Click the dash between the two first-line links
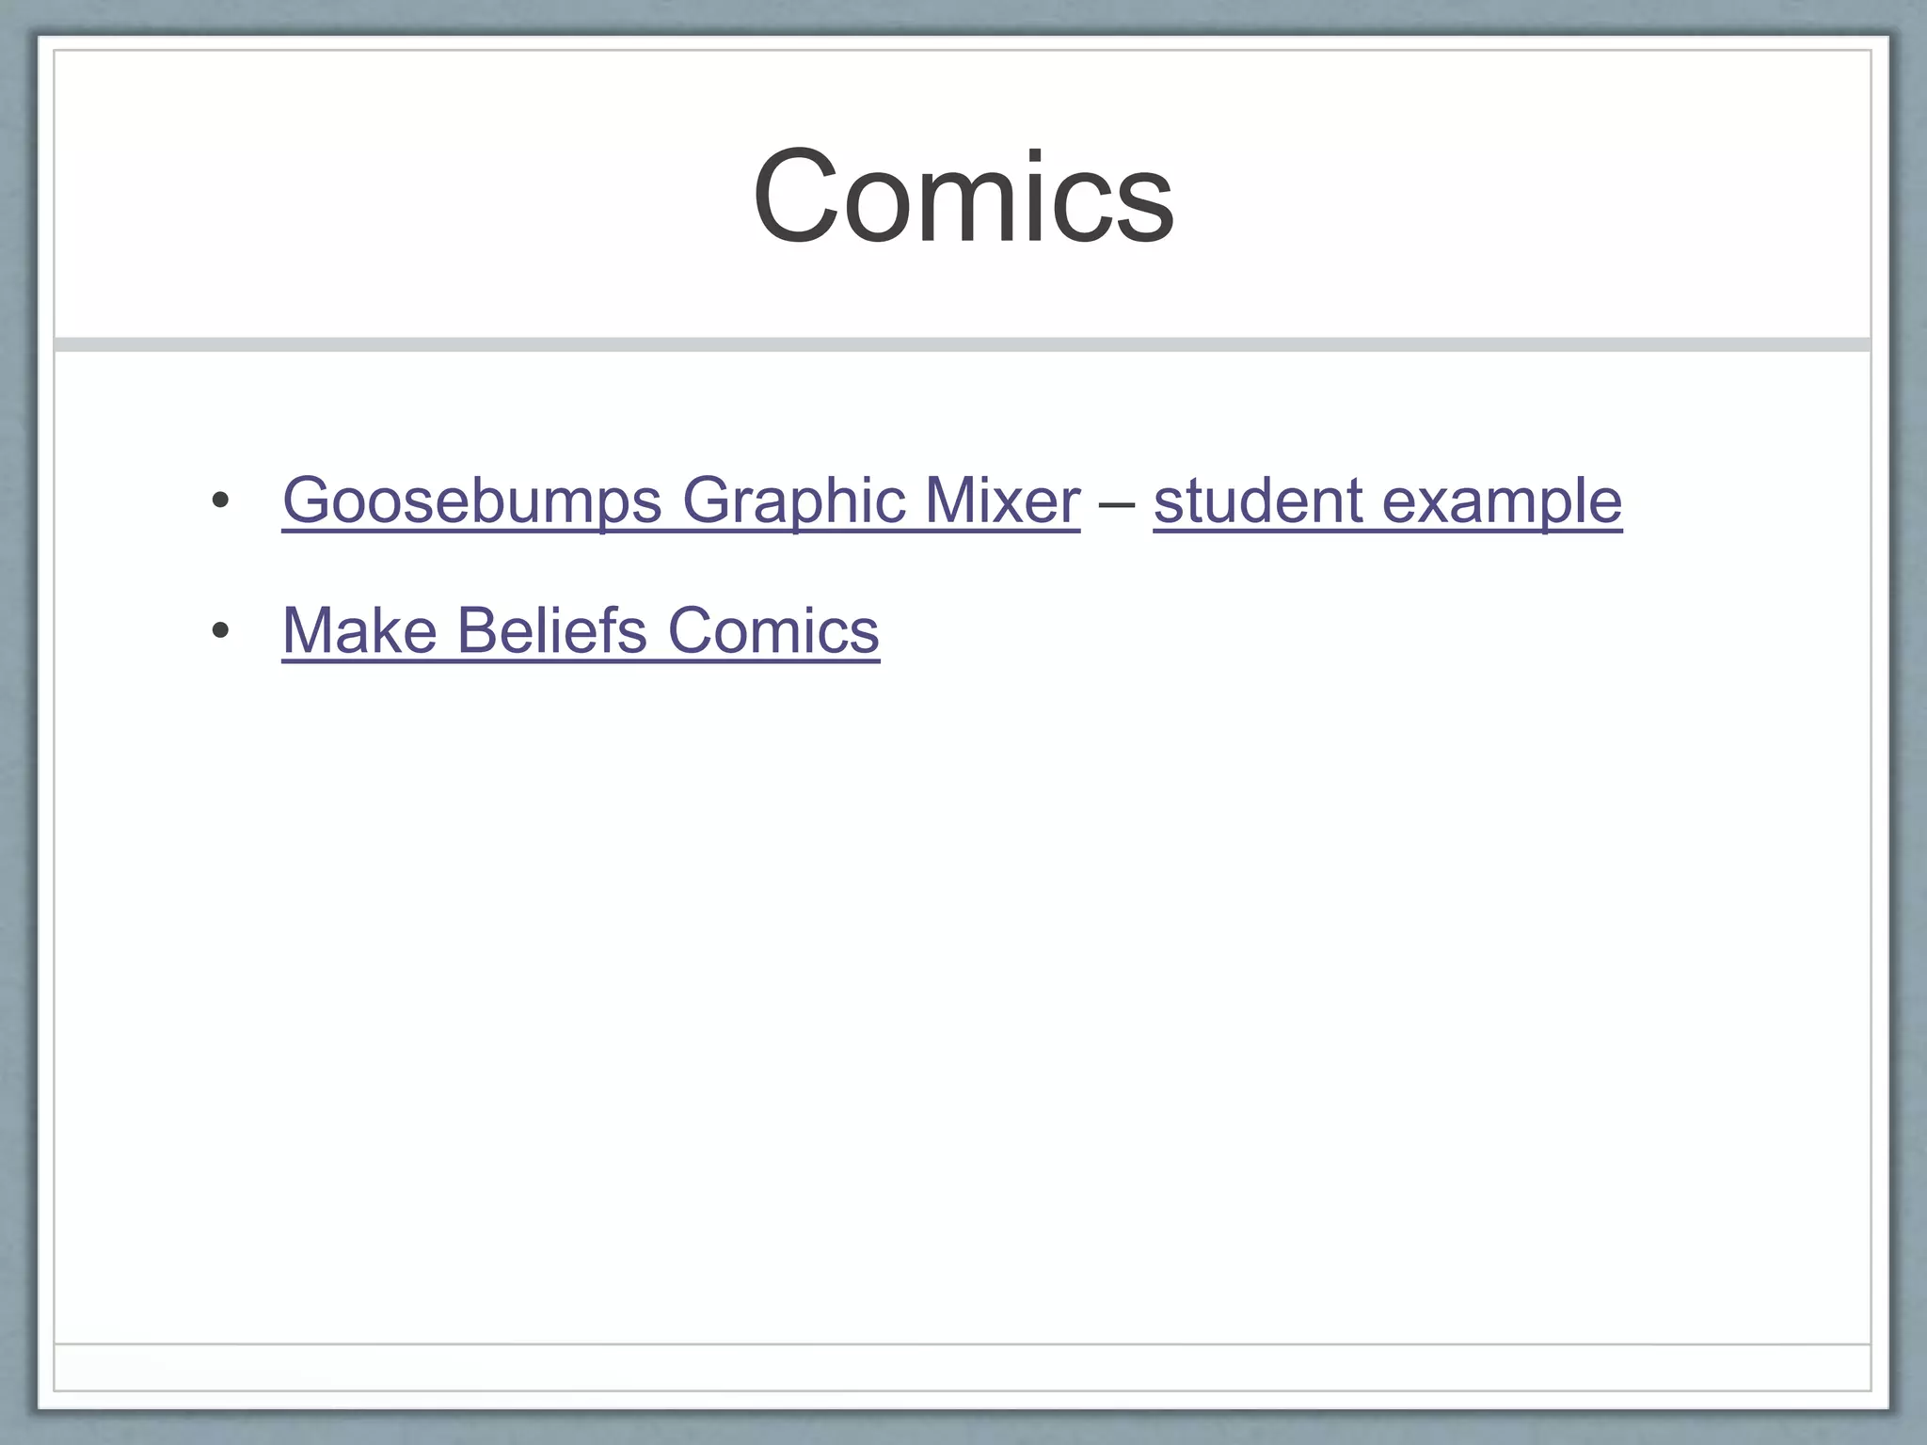Image resolution: width=1927 pixels, height=1445 pixels. pos(1116,502)
